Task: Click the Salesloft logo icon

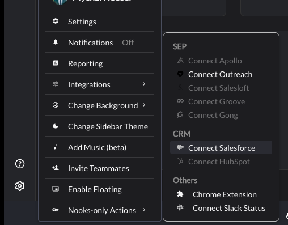Action: pyautogui.click(x=180, y=87)
